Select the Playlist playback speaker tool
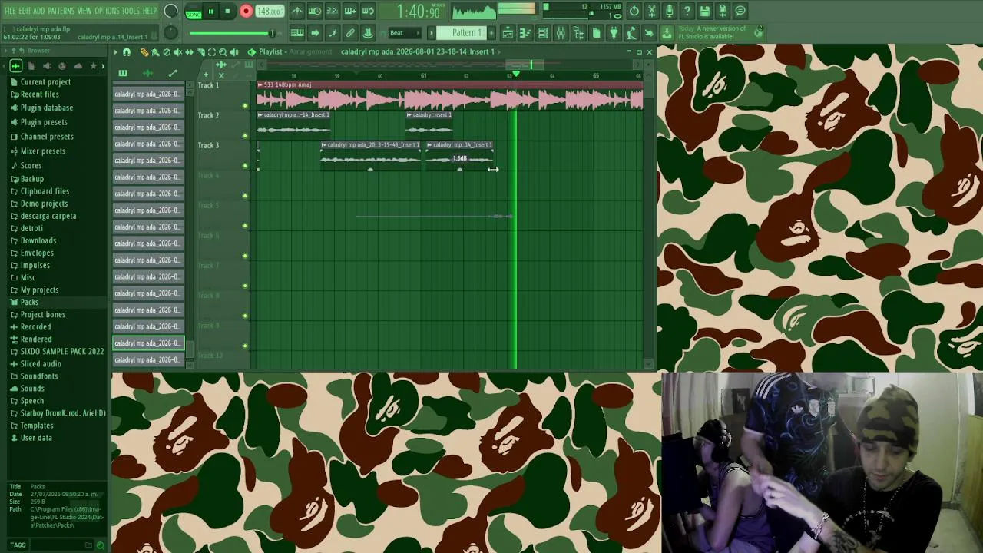This screenshot has height=553, width=983. pos(234,52)
